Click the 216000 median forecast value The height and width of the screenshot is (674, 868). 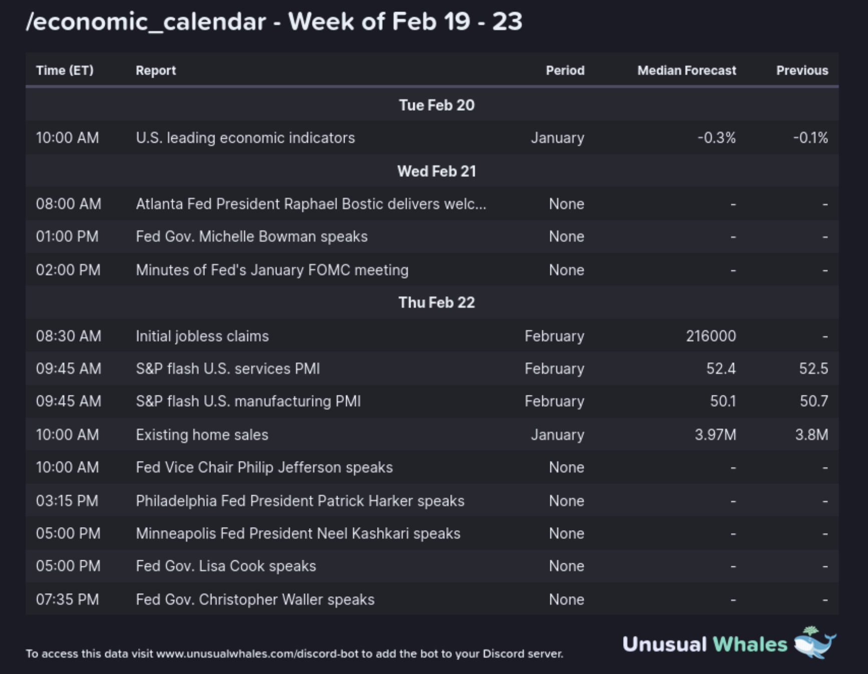711,336
